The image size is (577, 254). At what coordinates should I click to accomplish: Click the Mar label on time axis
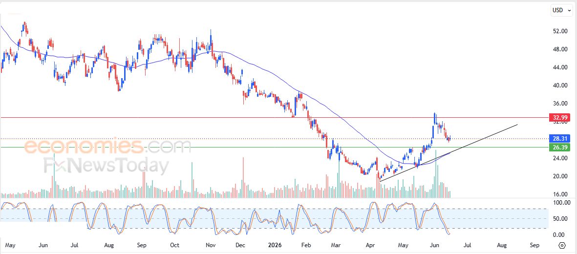pos(335,245)
